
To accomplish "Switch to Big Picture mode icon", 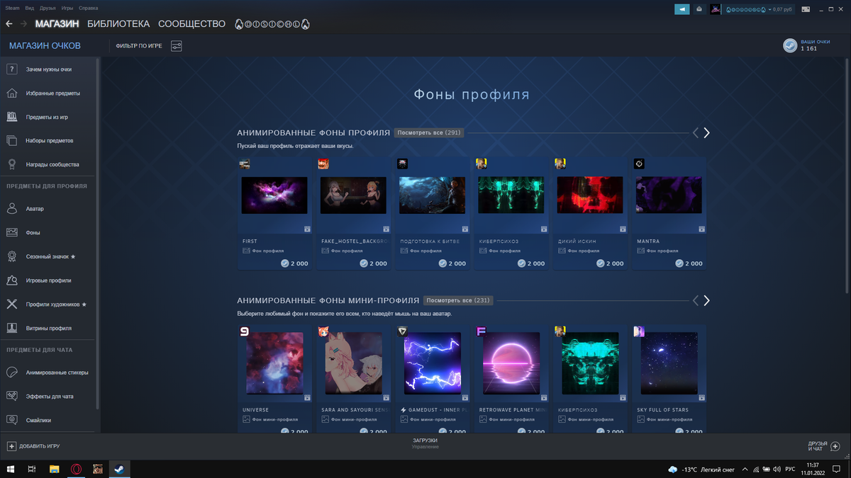I will 806,9.
